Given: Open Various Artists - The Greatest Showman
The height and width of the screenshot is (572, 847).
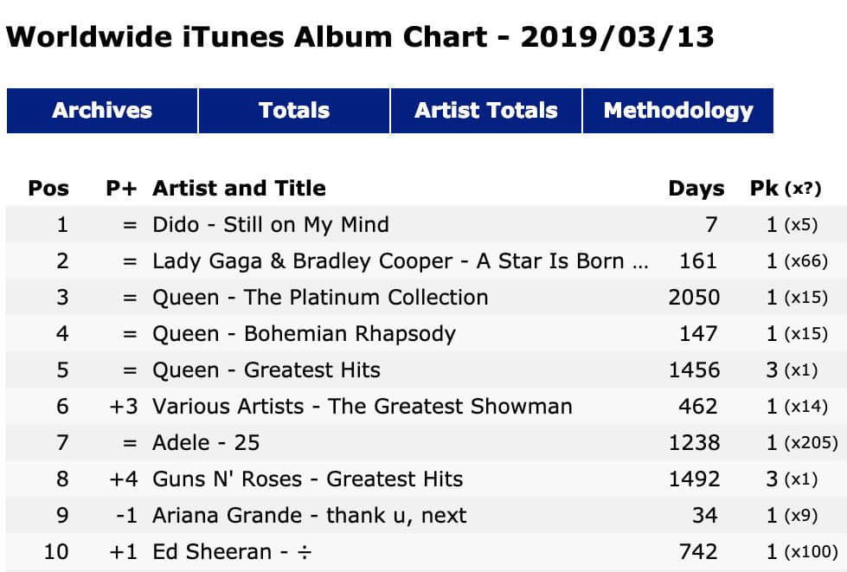Looking at the screenshot, I should pos(363,406).
